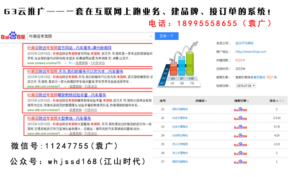
Task: Open result 叶麻店附近考驾照,天马,我们的服务只以您为本
Action: (75, 72)
